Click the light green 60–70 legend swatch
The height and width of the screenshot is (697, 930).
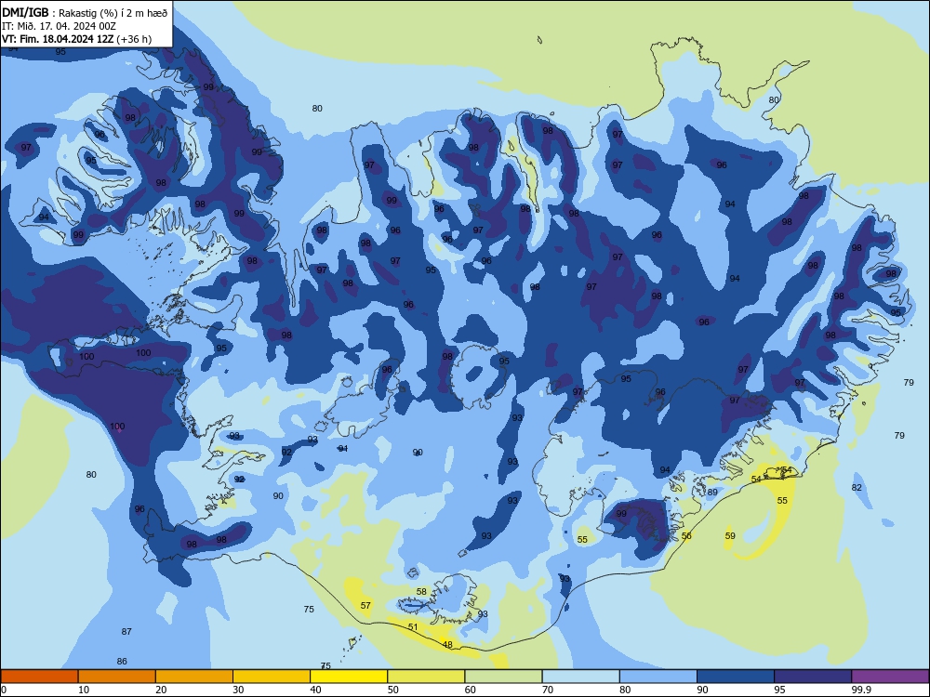[x=503, y=677]
